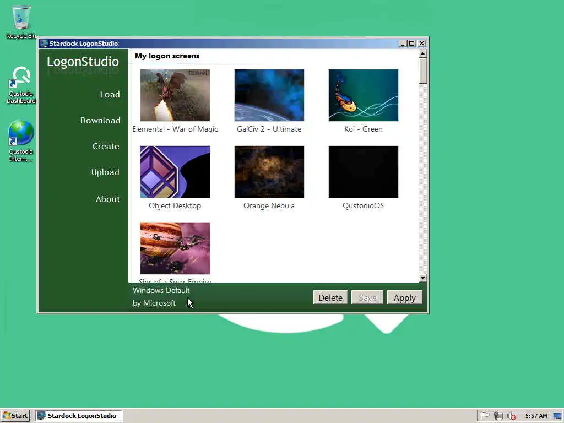This screenshot has height=423, width=564.
Task: Click the network tray icon
Action: coord(498,416)
